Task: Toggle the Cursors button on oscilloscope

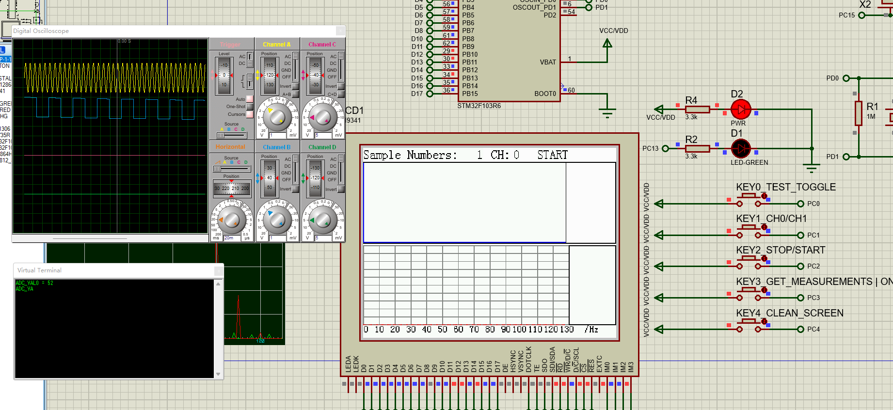Action: coord(250,114)
